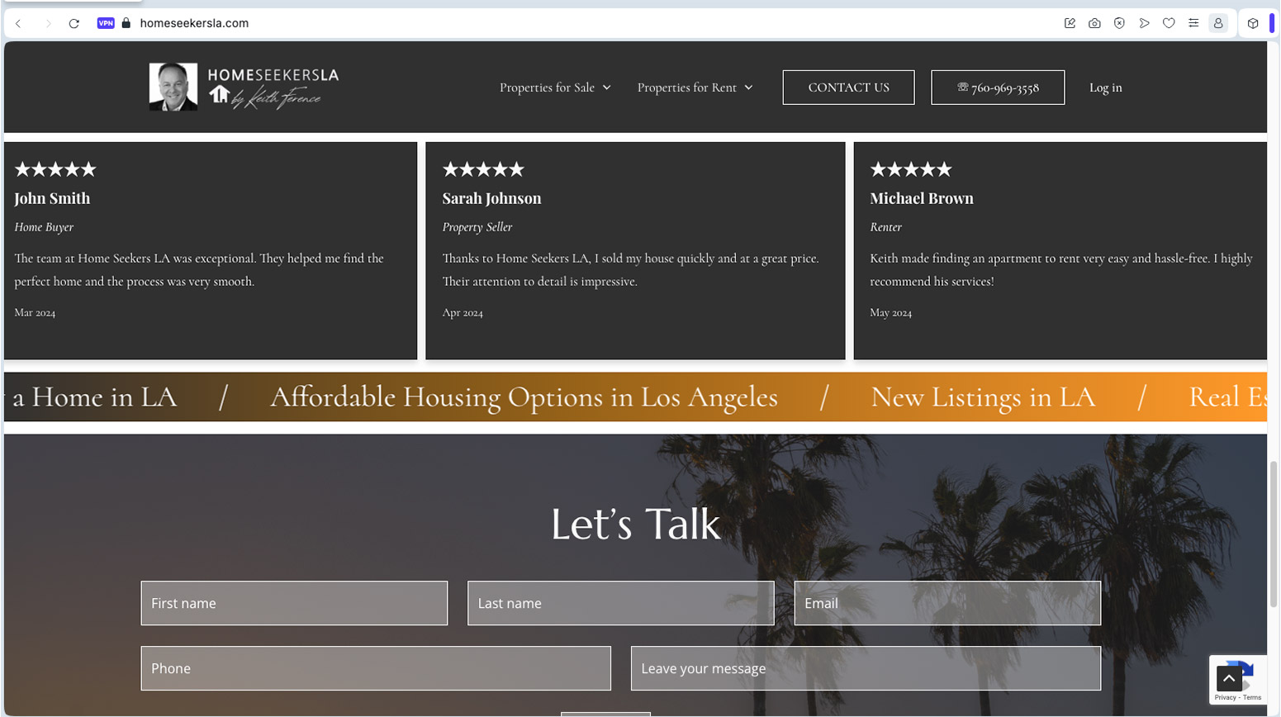Screen dimensions: 1281x717
Task: Click Sarah Johnson's review text
Action: [630, 270]
